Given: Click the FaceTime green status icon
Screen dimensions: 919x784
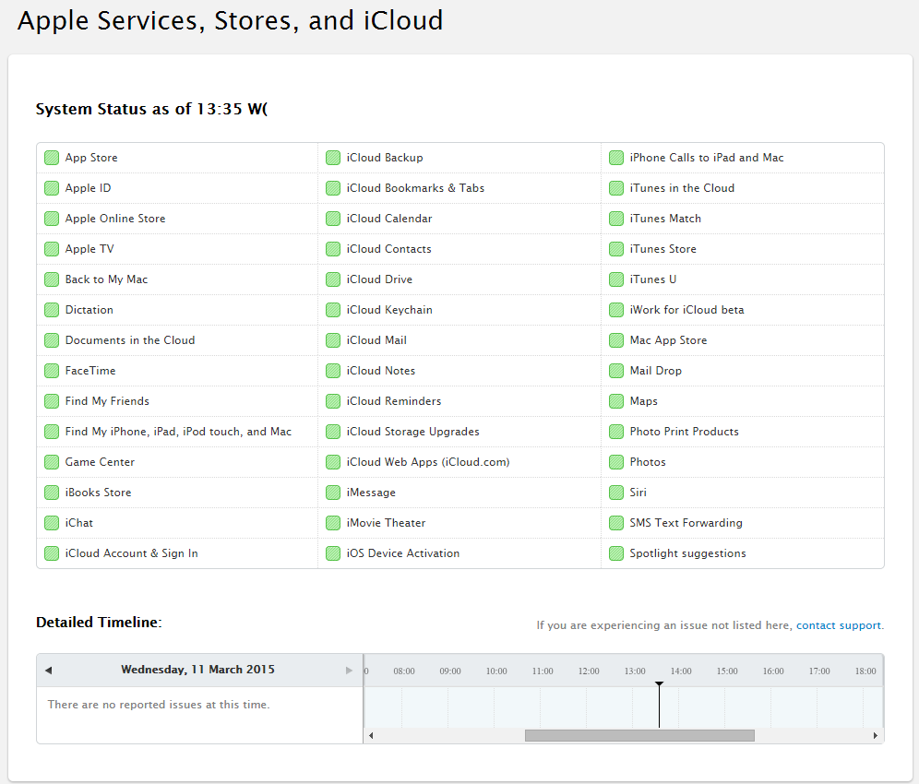Looking at the screenshot, I should tap(52, 371).
